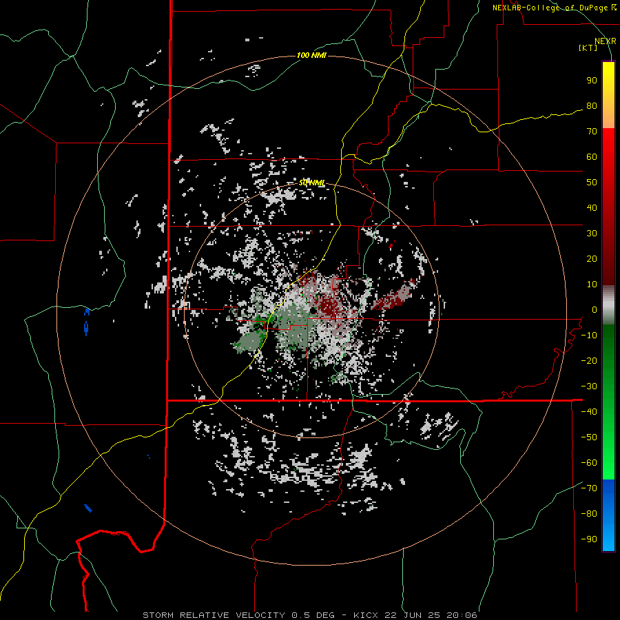Click the -50 value on velocity scale

click(589, 437)
